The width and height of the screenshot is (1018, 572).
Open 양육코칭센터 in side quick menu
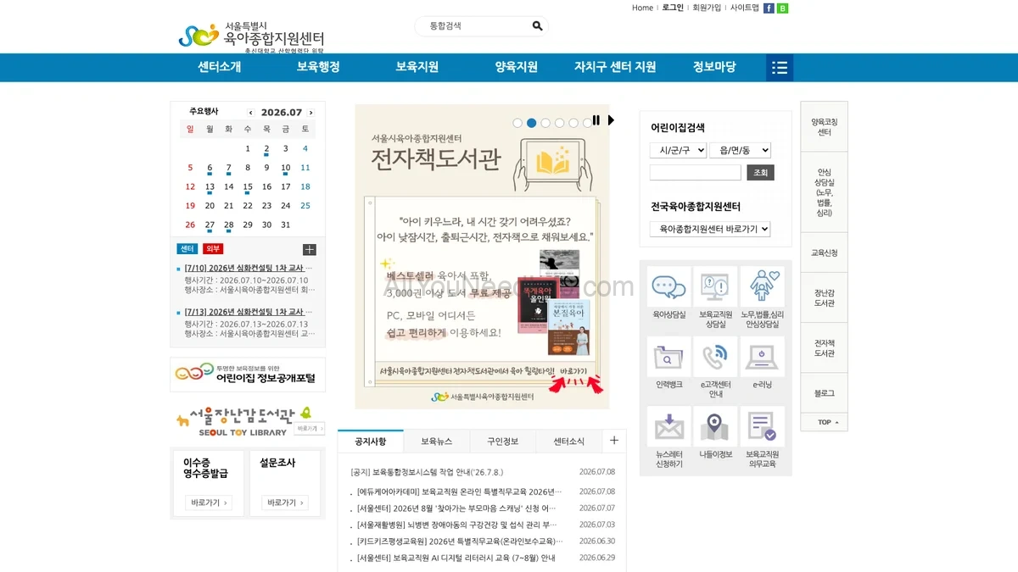click(x=825, y=127)
